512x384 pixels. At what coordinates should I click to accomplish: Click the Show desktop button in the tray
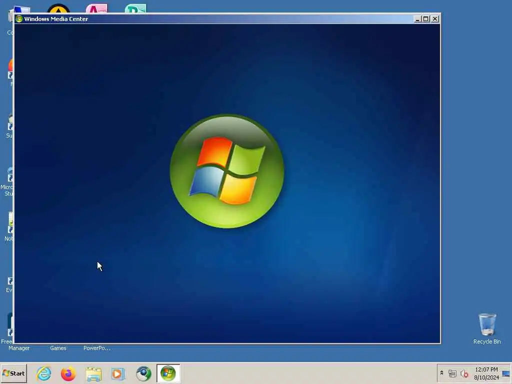coord(506,373)
